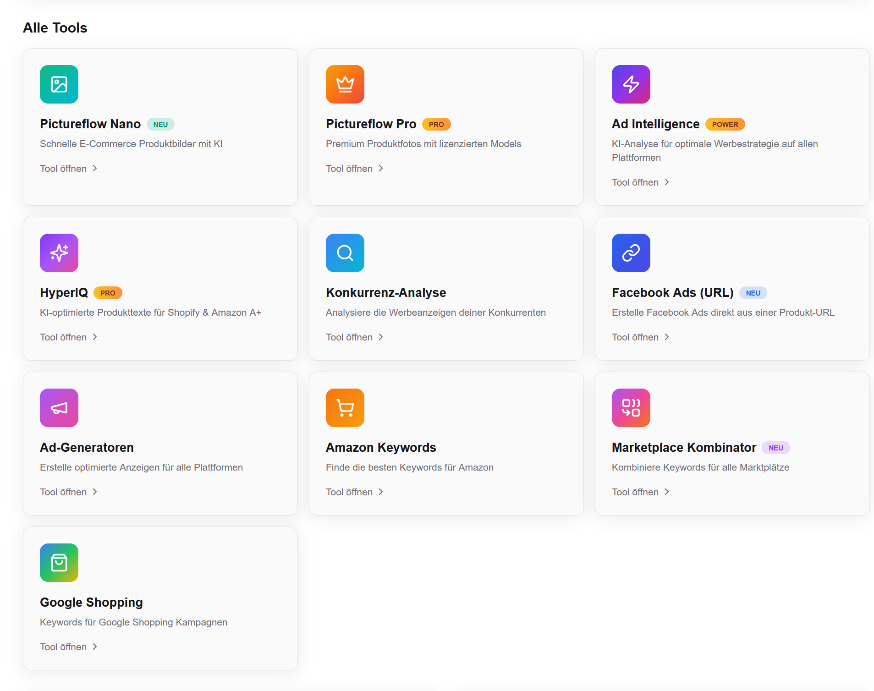Select the Konkurrenz-Analyse heading
The width and height of the screenshot is (874, 691).
pyautogui.click(x=386, y=293)
